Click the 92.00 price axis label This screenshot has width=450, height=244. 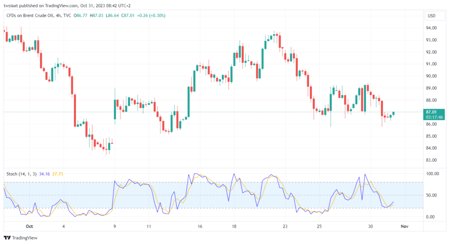tap(432, 52)
